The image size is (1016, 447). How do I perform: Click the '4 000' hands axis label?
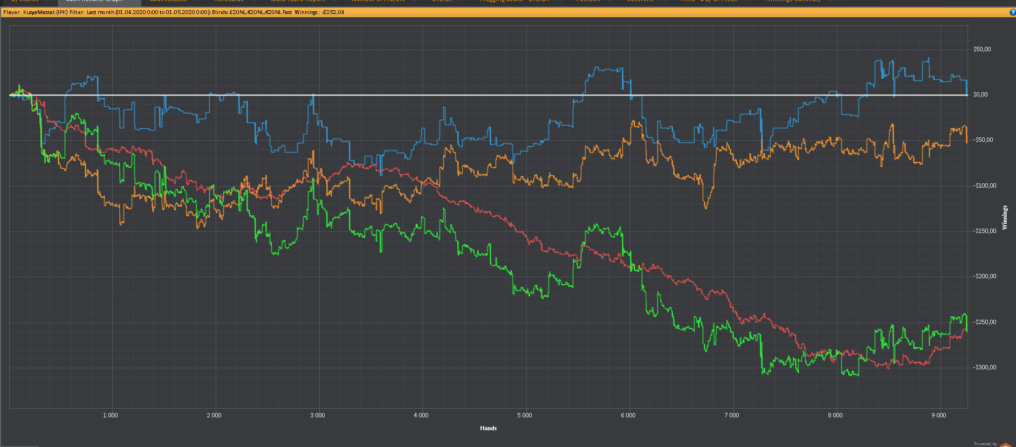(421, 415)
